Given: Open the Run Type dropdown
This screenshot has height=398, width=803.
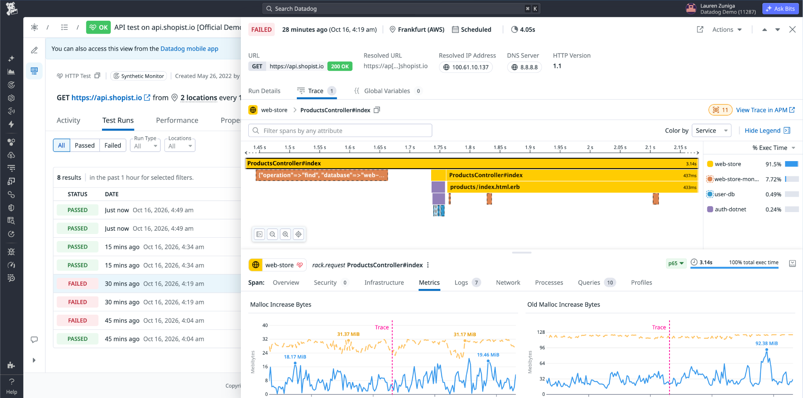Looking at the screenshot, I should [145, 145].
